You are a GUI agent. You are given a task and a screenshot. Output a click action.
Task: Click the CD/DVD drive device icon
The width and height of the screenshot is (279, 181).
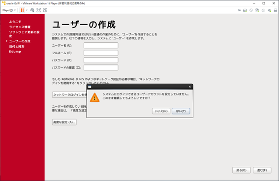(x=251, y=10)
